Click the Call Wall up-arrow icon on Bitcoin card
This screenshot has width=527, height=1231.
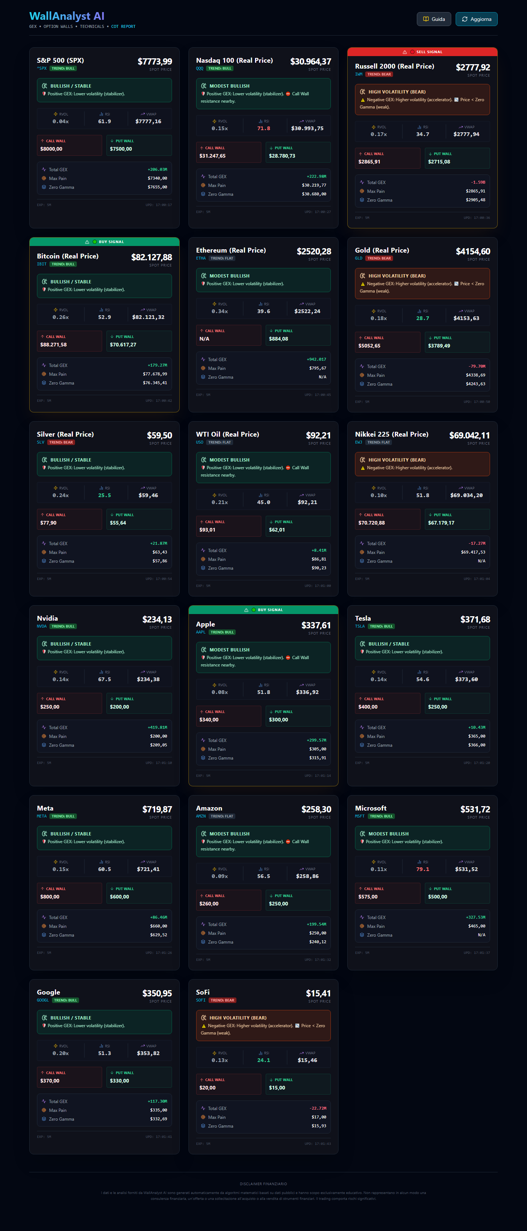click(x=42, y=337)
